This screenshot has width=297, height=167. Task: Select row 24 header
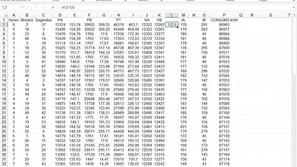tap(4, 127)
